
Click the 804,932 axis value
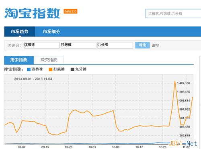tap(185, 110)
